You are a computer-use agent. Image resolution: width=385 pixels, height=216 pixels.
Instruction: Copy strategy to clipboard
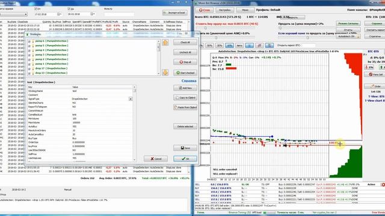185,98
